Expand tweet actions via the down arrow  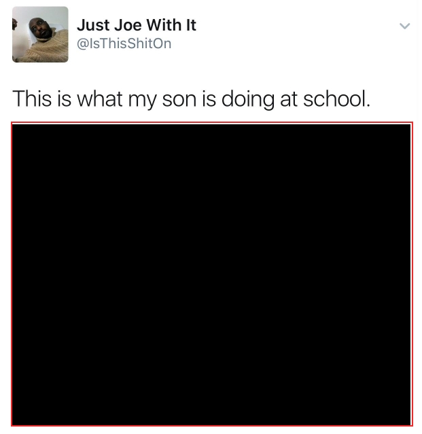pos(404,26)
